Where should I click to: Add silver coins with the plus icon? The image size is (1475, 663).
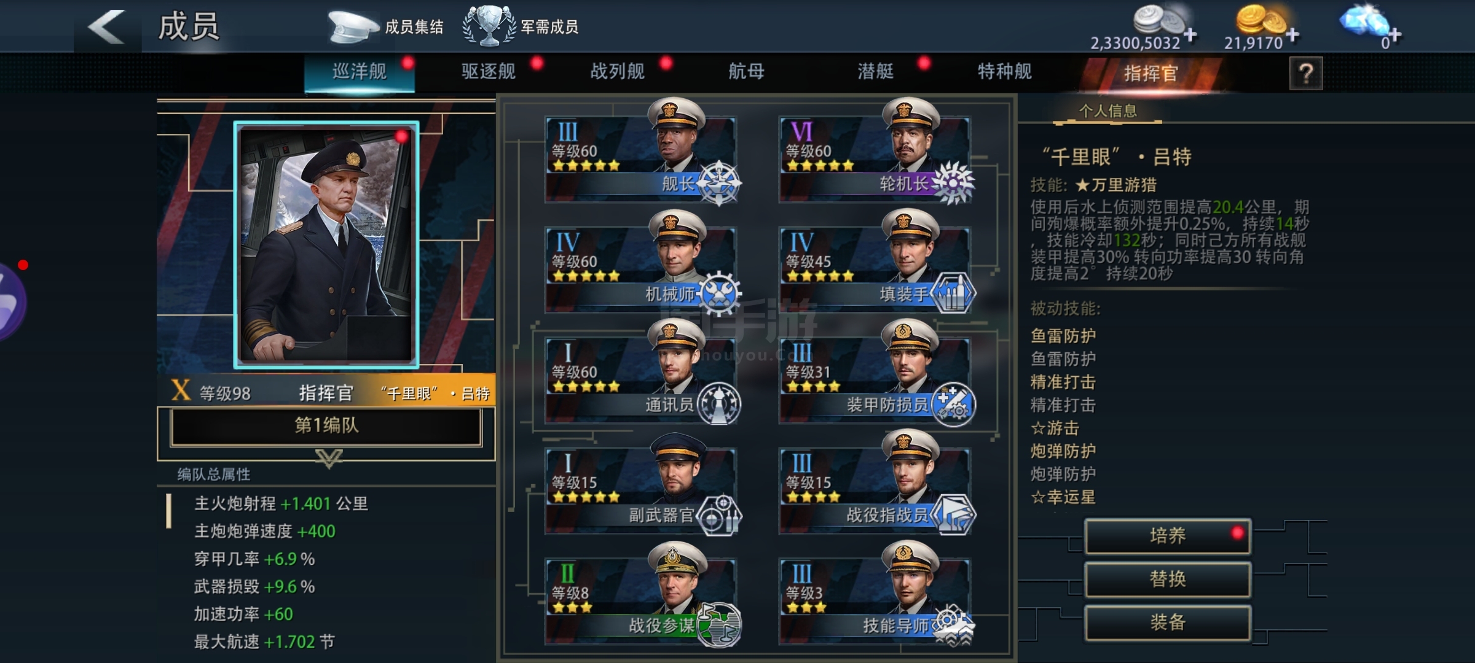pyautogui.click(x=1190, y=34)
